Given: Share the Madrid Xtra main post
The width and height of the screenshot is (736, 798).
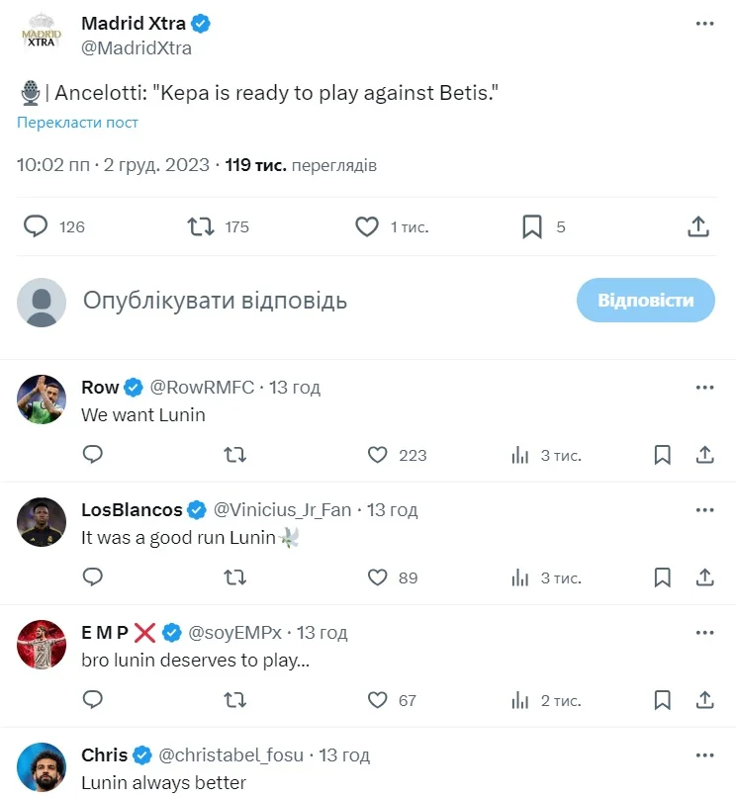Looking at the screenshot, I should pos(698,226).
